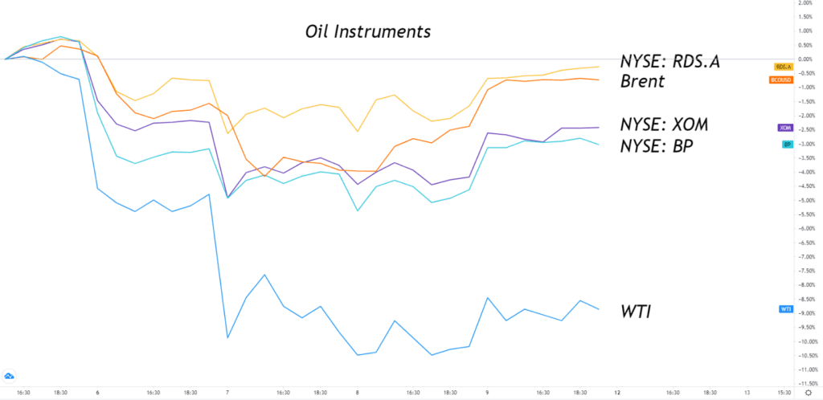This screenshot has height=400, width=823.
Task: Select the blue WTI symbol tag
Action: point(786,309)
